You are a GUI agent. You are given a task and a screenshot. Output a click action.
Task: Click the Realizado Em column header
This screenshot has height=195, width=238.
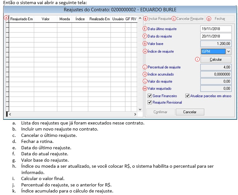click(99, 19)
